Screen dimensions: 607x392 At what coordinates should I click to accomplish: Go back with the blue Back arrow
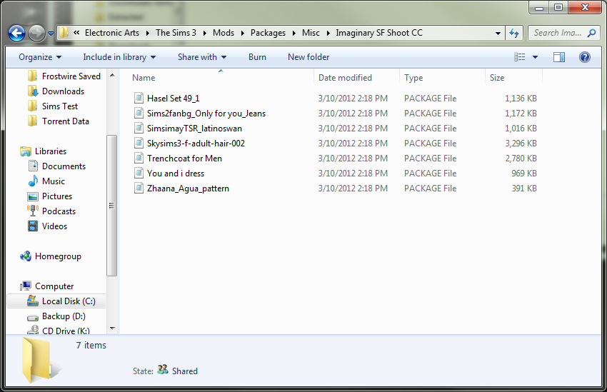(x=16, y=33)
